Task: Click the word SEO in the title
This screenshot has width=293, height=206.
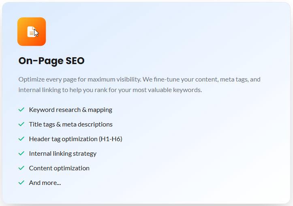Action: click(x=75, y=61)
